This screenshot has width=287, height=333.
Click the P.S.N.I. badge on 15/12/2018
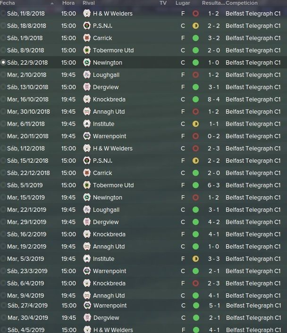click(87, 160)
